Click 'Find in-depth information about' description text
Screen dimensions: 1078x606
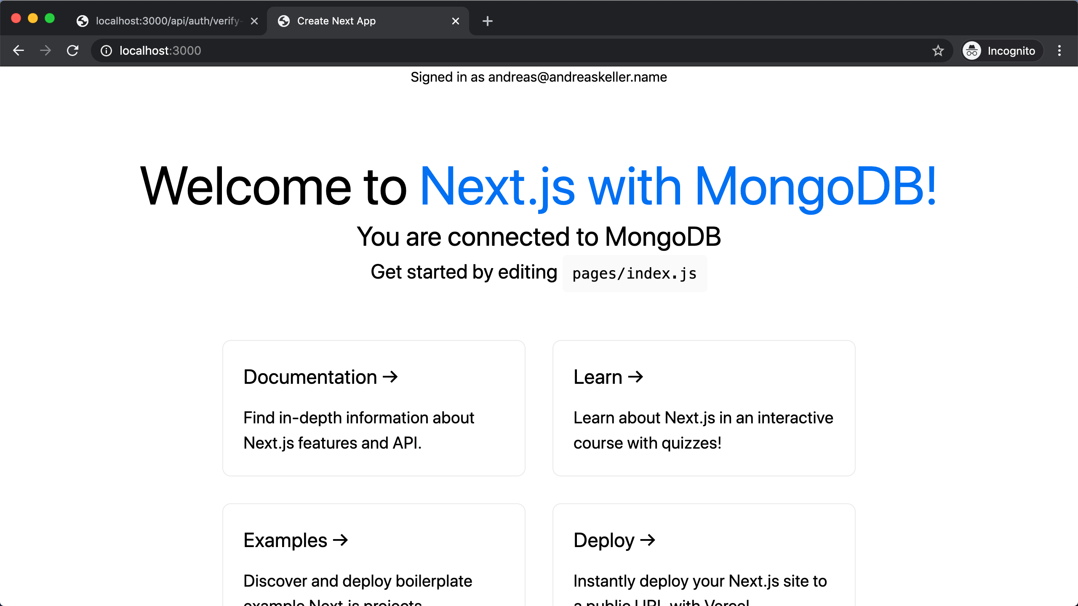[359, 418]
